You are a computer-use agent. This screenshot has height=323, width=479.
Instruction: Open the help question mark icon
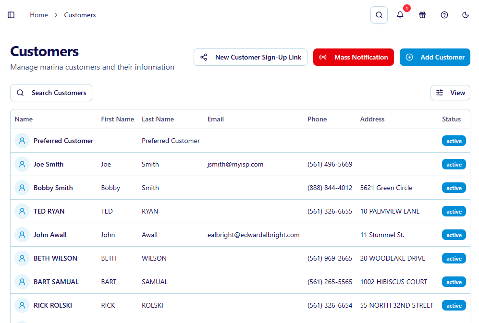coord(444,15)
